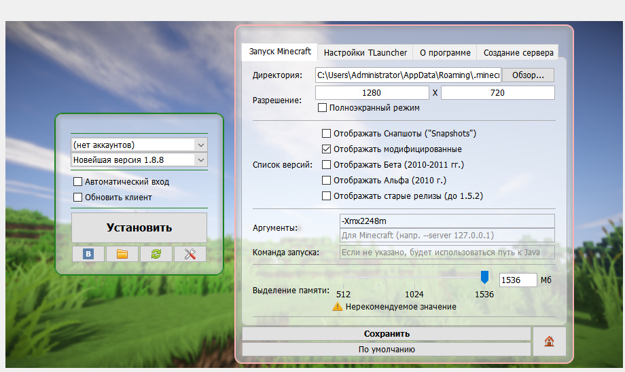Click the 512 slider tick label

[343, 295]
